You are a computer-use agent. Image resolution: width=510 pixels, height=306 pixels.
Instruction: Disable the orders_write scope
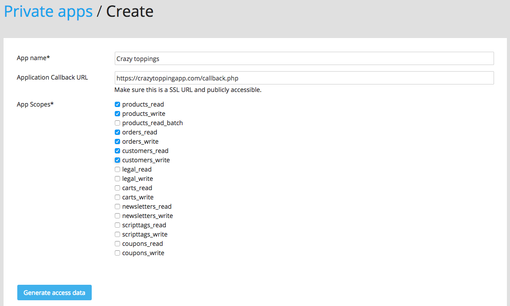pos(117,142)
